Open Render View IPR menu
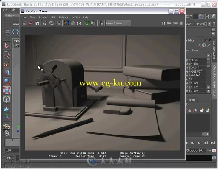 coord(53,17)
